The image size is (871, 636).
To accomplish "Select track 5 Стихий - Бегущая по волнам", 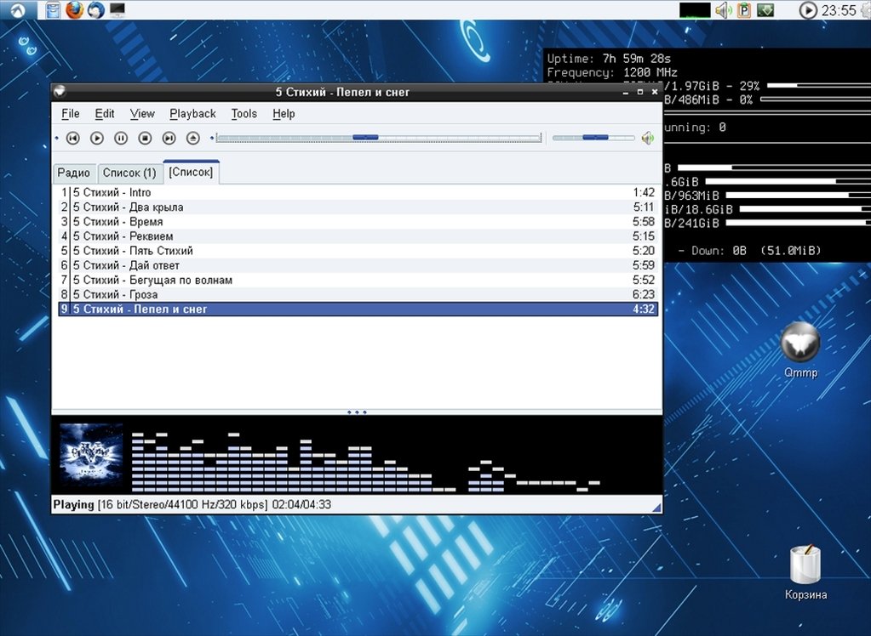I will click(x=358, y=280).
